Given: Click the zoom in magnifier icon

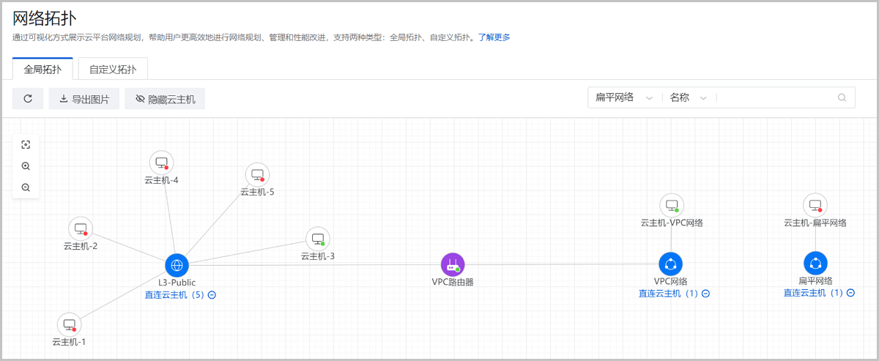Looking at the screenshot, I should click(x=26, y=166).
